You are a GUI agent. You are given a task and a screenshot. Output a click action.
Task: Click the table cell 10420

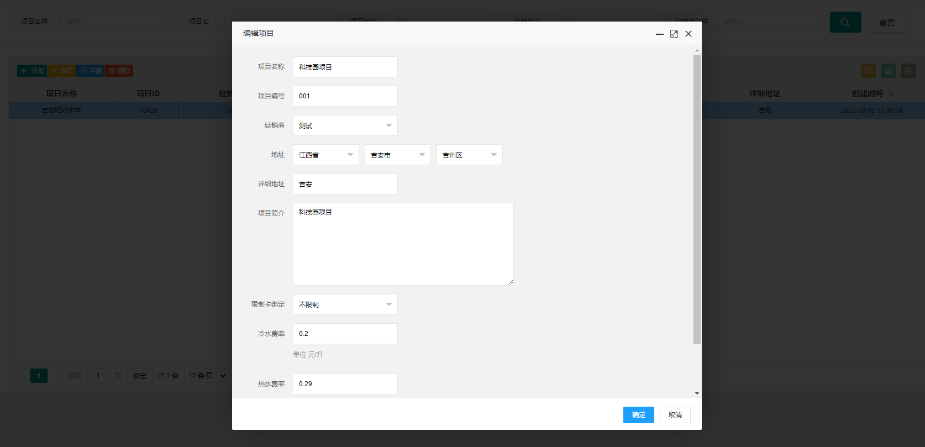[148, 111]
